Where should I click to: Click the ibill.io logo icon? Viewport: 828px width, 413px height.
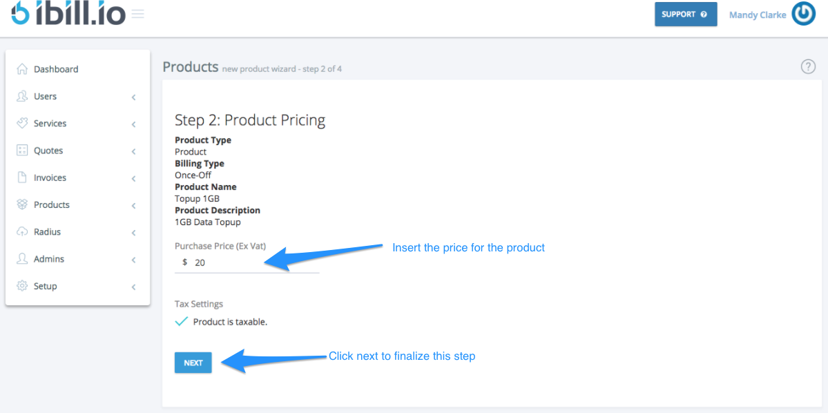point(19,14)
